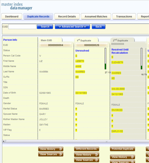Click highlighted date of birth 05/14/1964
The width and height of the screenshot is (149, 163).
point(81,93)
